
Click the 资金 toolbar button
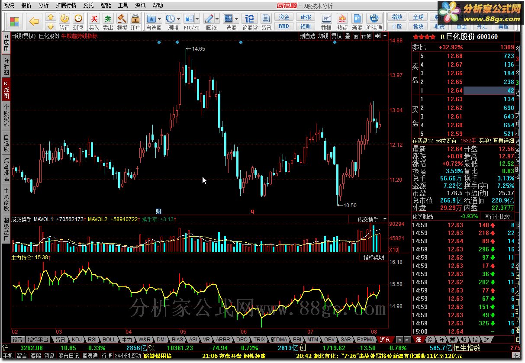(284, 17)
